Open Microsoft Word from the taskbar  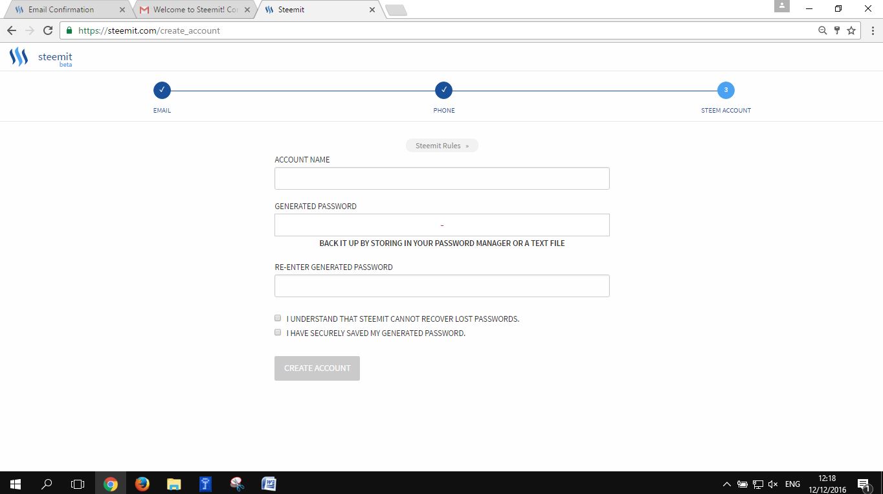pos(269,484)
